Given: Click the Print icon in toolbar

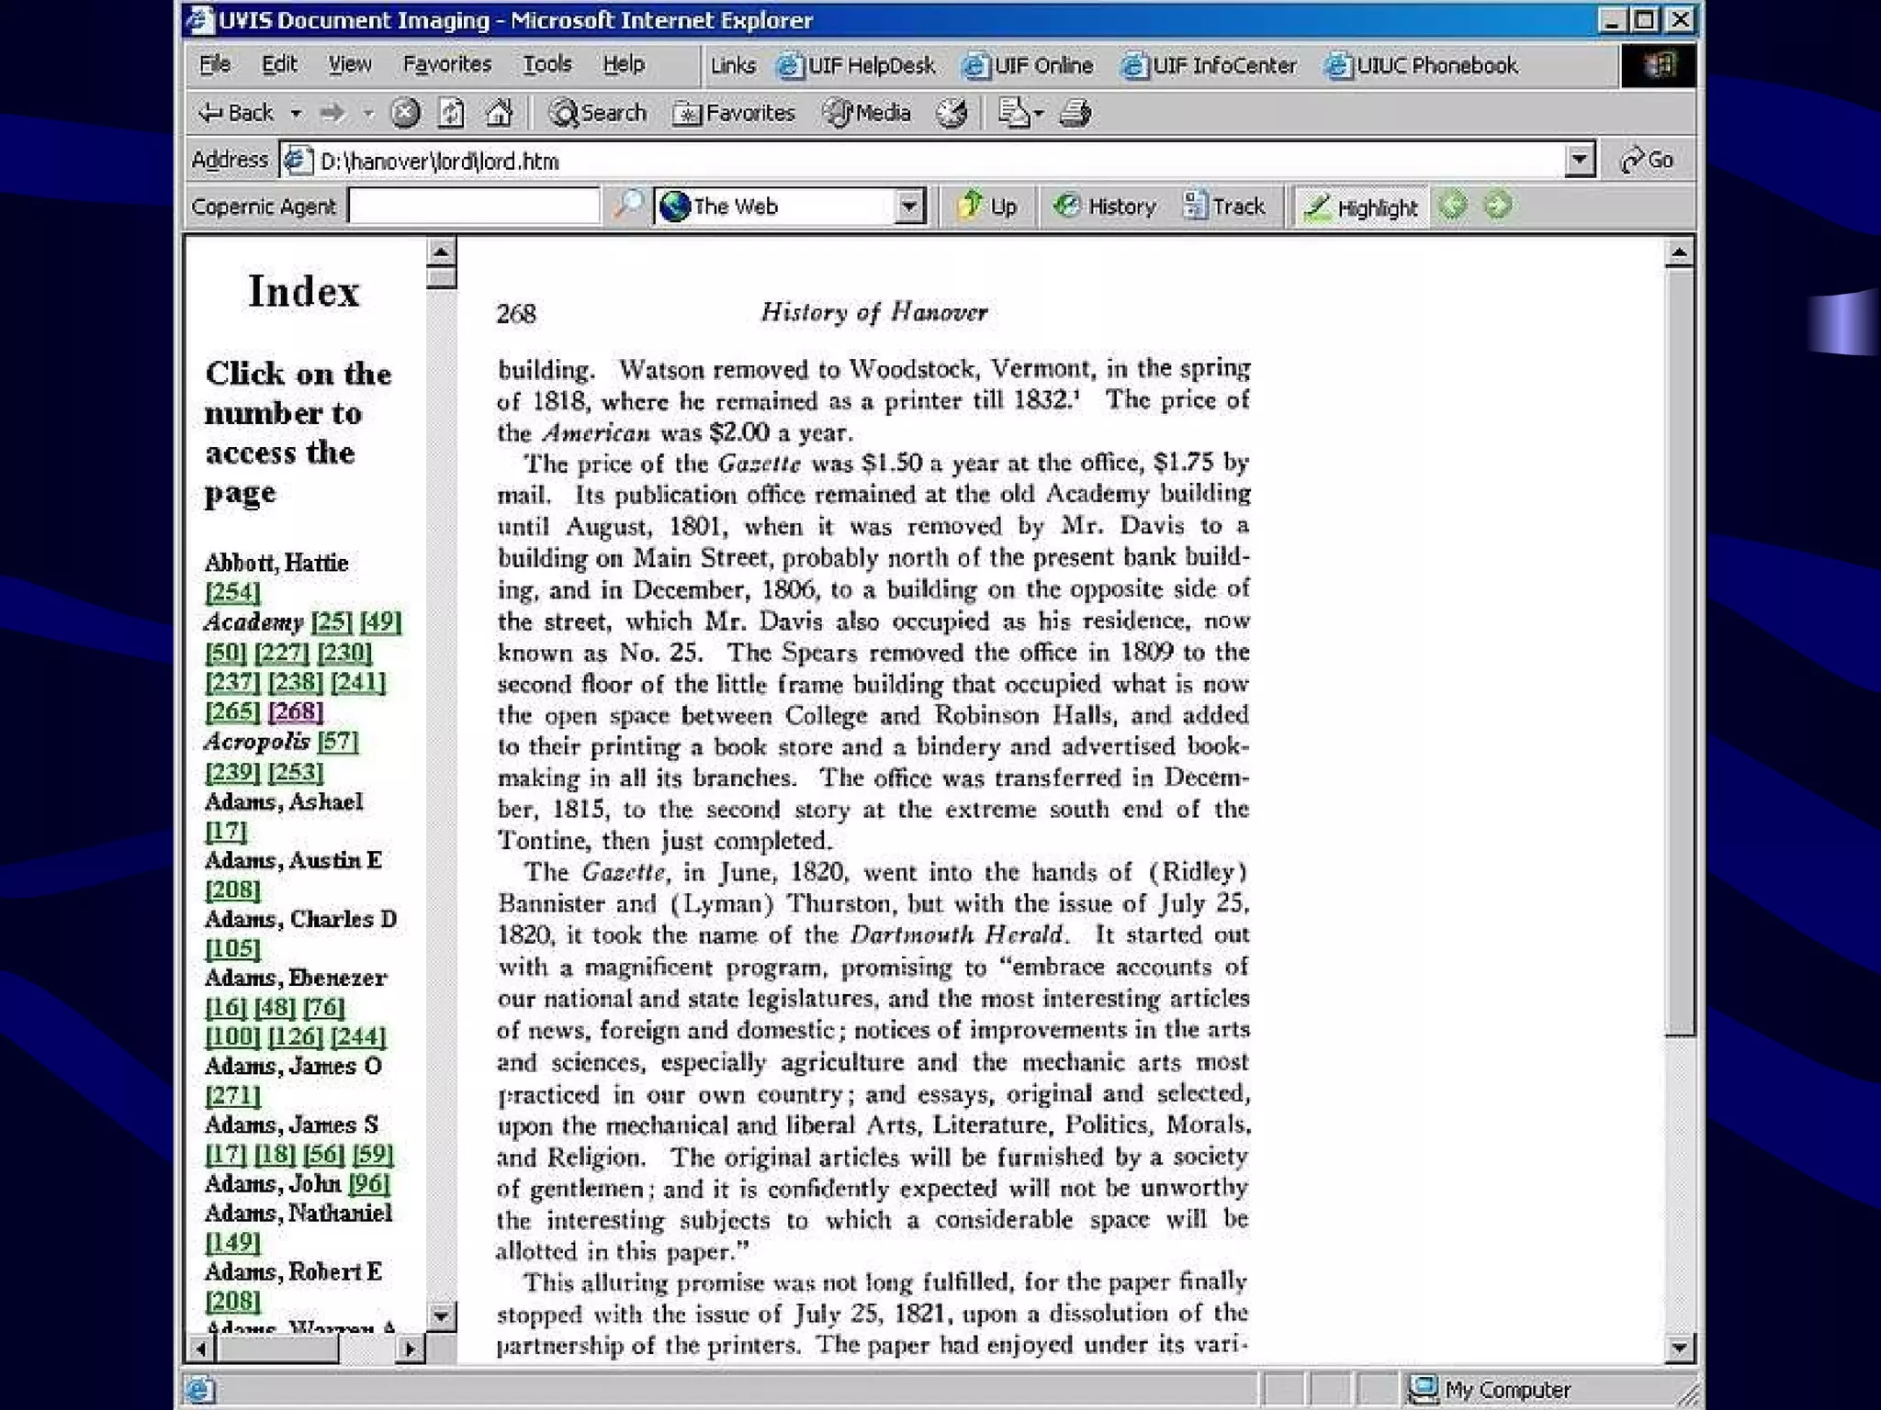Looking at the screenshot, I should point(1075,113).
